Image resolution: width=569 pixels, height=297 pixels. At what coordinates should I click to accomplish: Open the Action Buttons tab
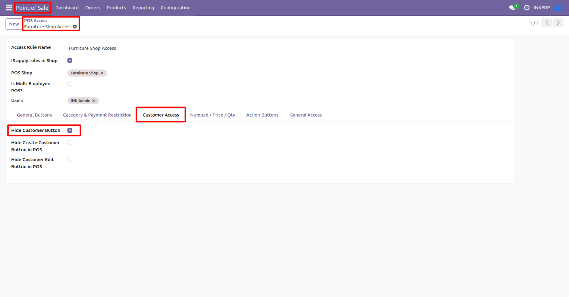click(x=262, y=115)
